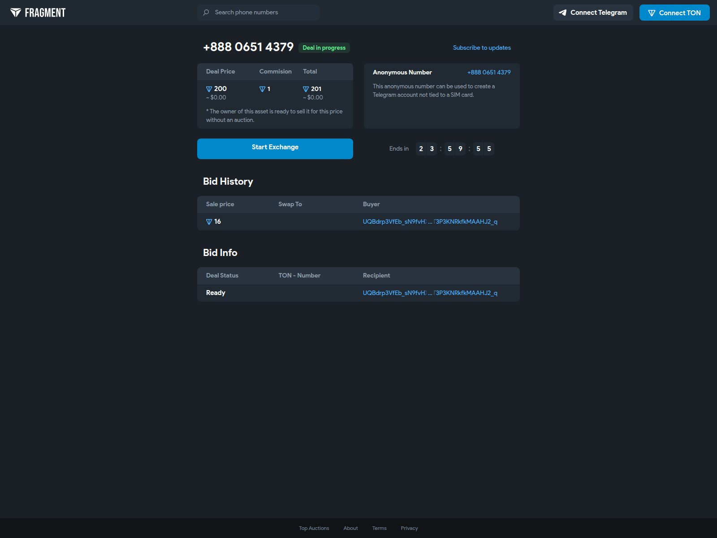
Task: Click the Telegram paper-plane icon on Connect Telegram
Action: tap(562, 13)
